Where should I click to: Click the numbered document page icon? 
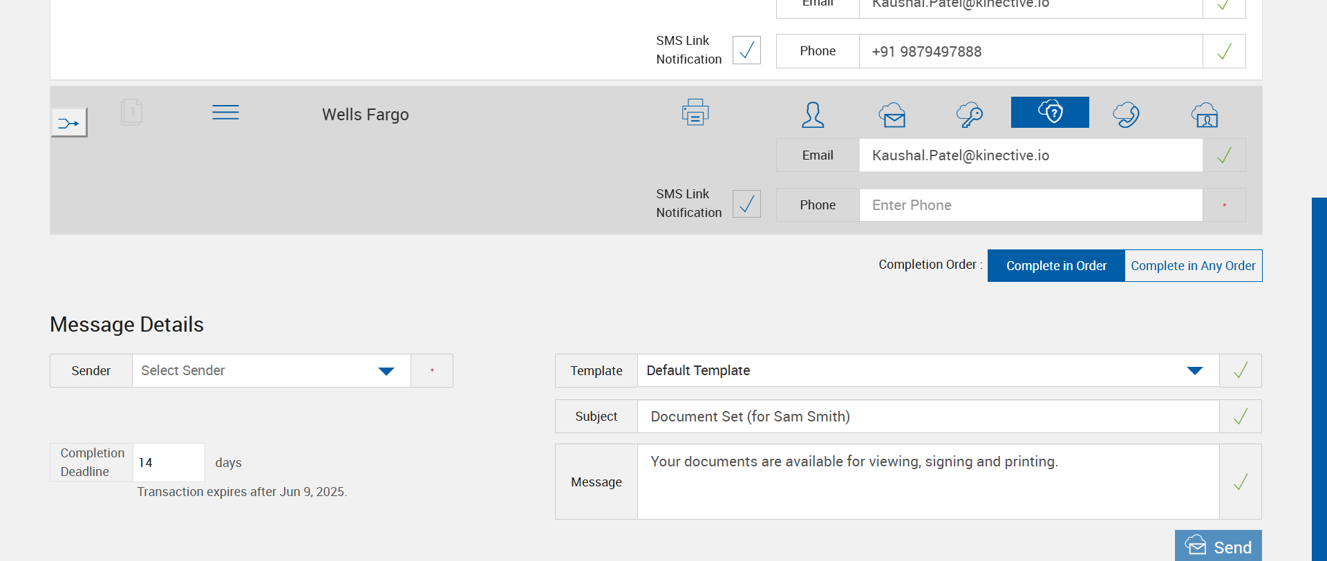(131, 112)
